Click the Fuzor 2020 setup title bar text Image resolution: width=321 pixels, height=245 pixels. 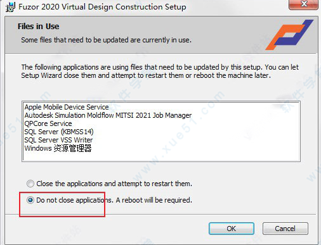tap(102, 7)
